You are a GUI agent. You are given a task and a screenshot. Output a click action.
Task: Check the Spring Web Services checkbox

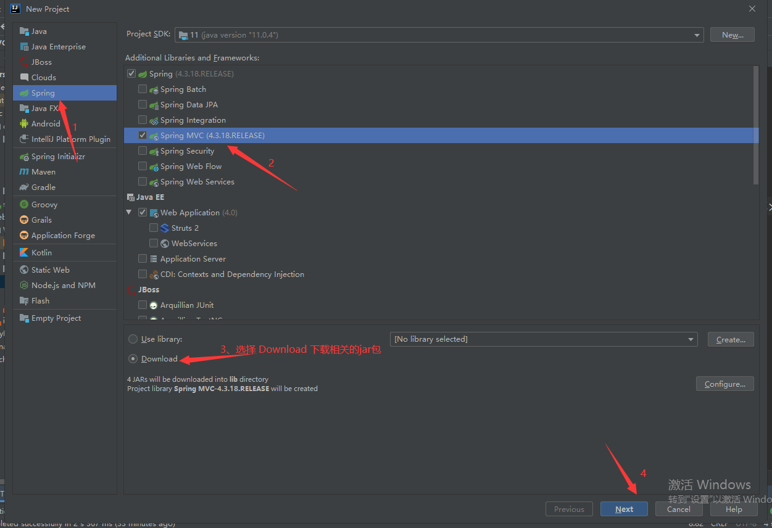pos(143,182)
